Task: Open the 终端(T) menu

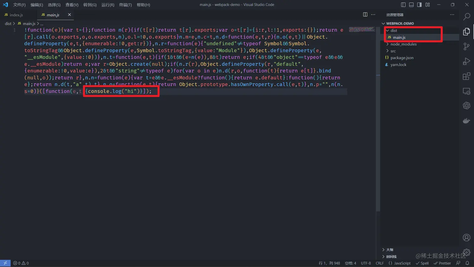Action: tap(125, 5)
